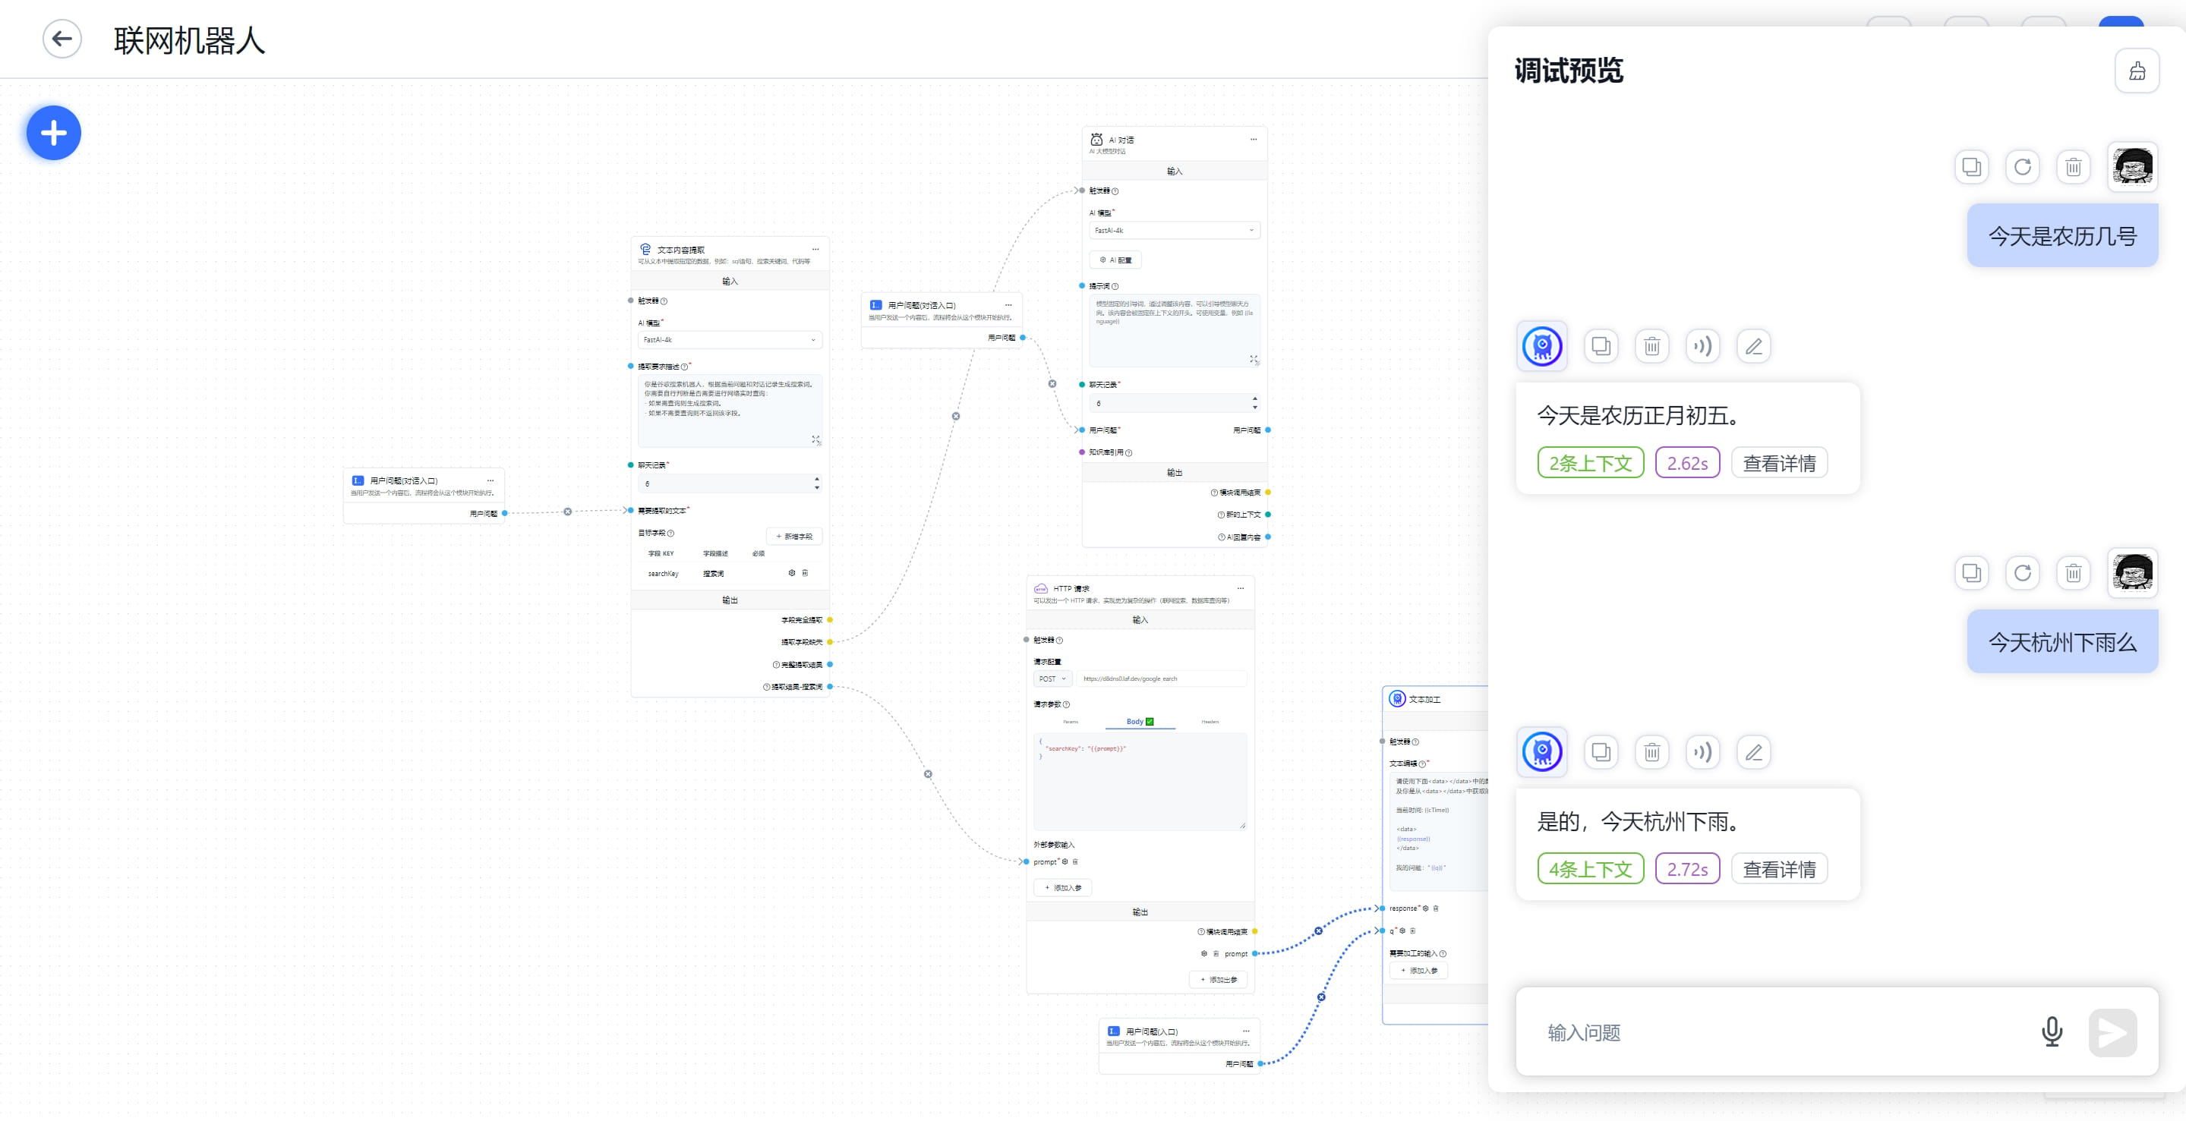Switch to the Params tab in HTTP 请求
Screen dimensions: 2186x1121
point(1070,722)
